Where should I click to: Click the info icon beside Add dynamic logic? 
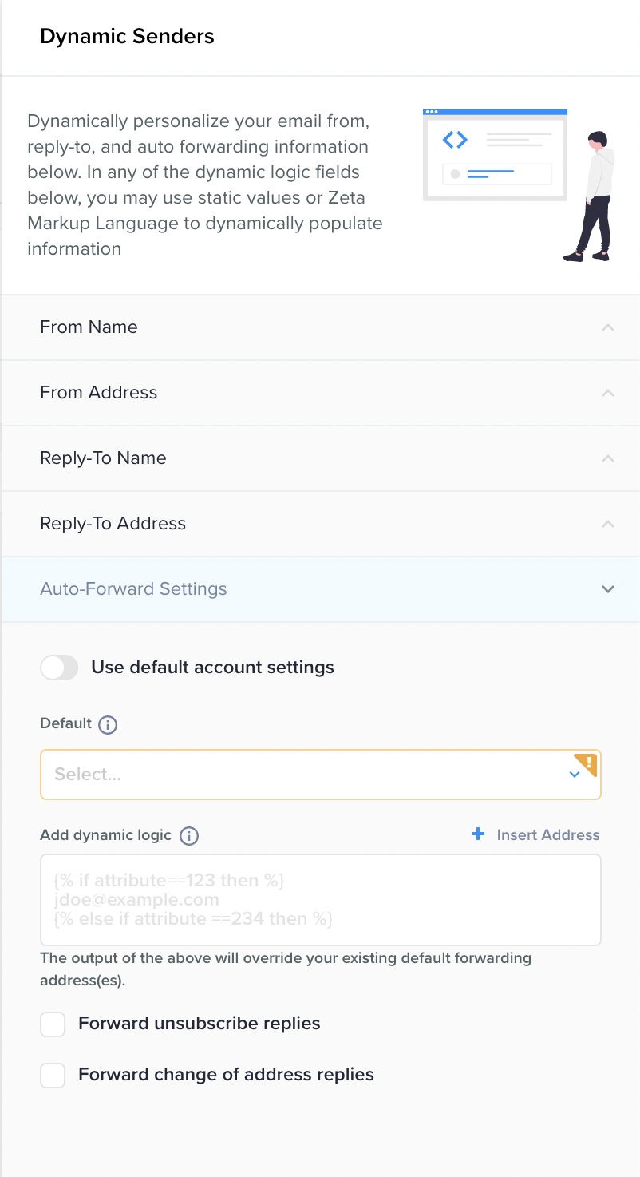189,836
